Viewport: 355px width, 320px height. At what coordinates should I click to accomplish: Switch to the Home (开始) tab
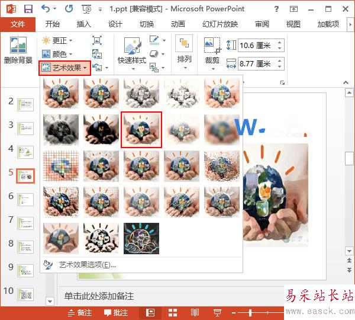[53, 24]
